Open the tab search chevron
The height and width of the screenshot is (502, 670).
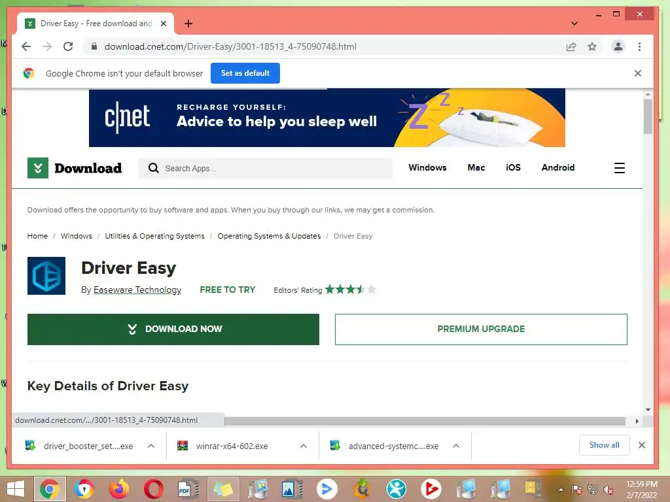574,24
